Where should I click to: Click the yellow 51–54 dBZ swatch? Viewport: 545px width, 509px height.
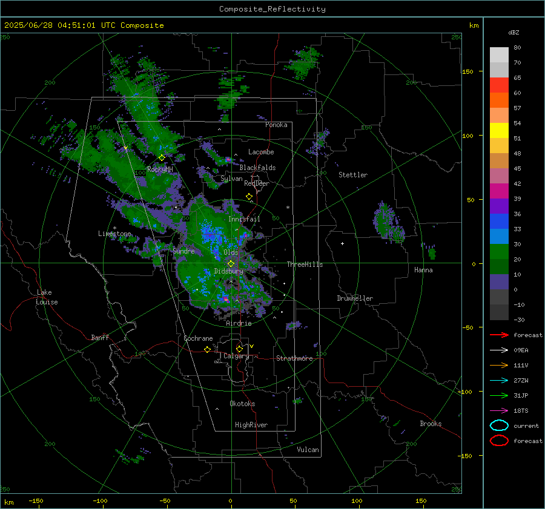(x=499, y=131)
